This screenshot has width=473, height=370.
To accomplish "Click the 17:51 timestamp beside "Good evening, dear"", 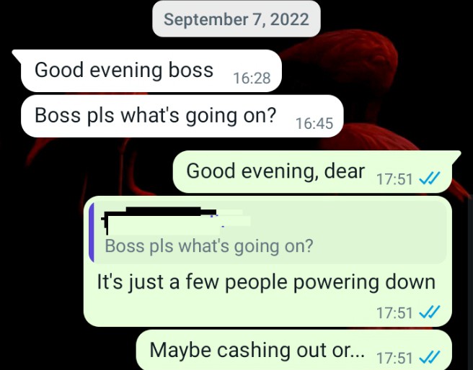I will 394,179.
